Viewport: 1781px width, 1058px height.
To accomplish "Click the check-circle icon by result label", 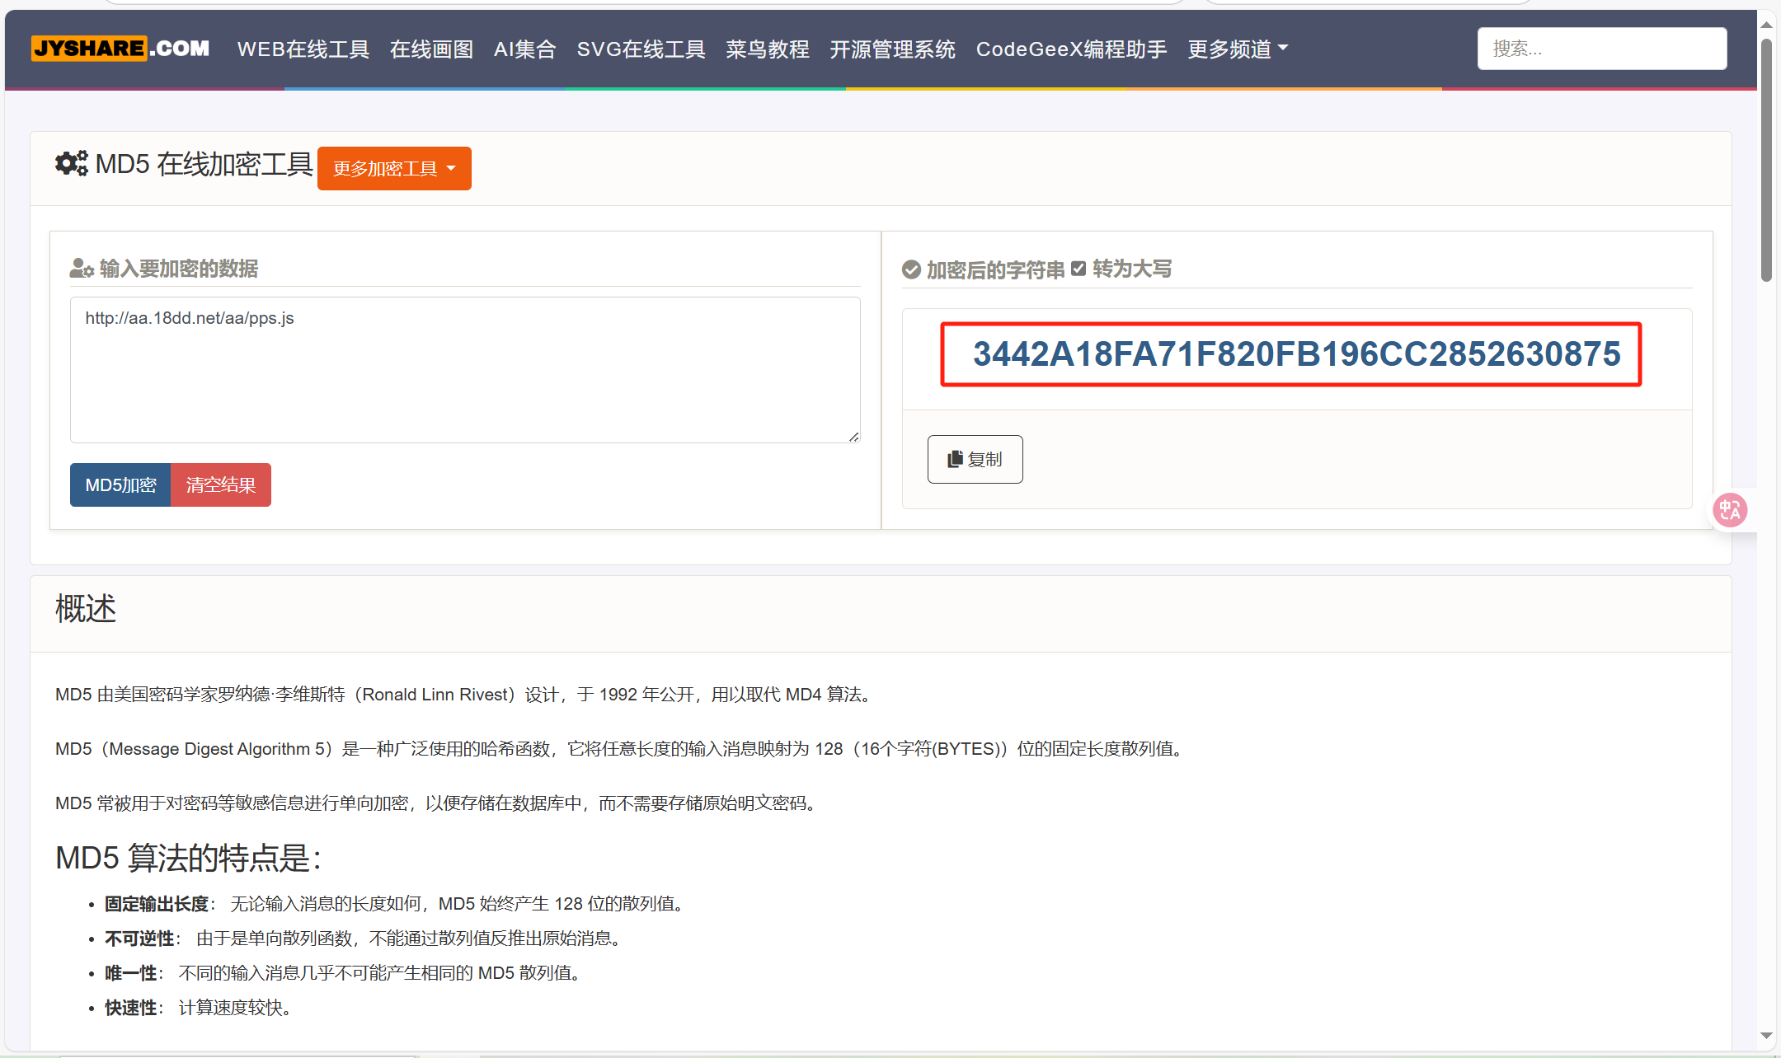I will point(911,269).
